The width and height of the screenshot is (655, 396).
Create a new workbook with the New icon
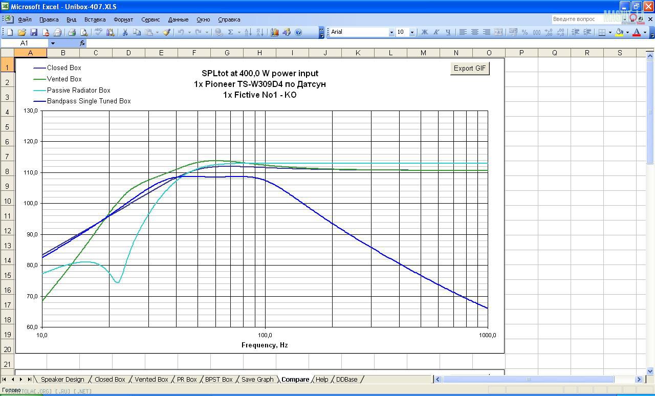click(10, 32)
